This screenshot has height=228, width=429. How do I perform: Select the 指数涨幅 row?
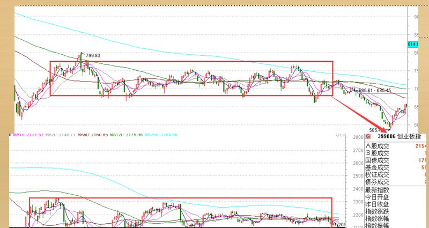pyautogui.click(x=396, y=218)
